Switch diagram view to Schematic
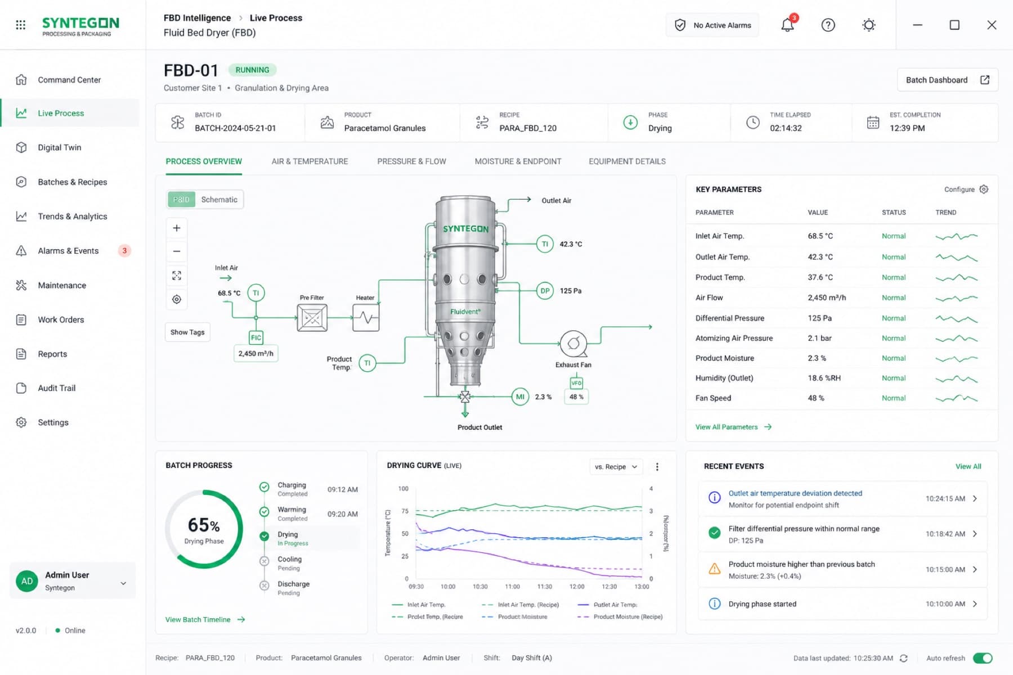 219,200
